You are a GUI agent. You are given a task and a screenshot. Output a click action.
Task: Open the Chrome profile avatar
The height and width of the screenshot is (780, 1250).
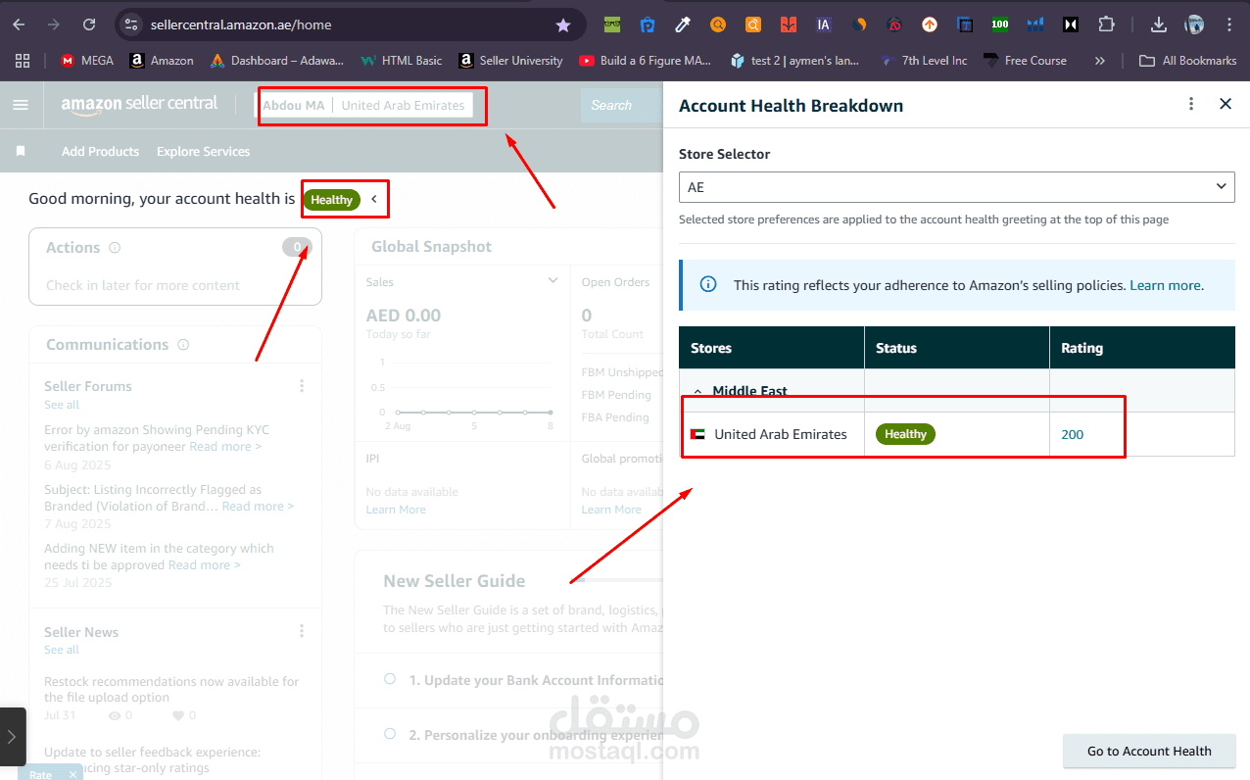[1194, 24]
